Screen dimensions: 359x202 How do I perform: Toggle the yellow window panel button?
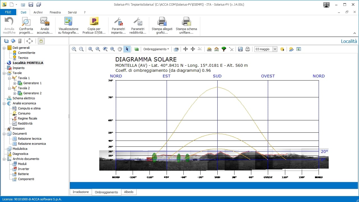(41, 41)
